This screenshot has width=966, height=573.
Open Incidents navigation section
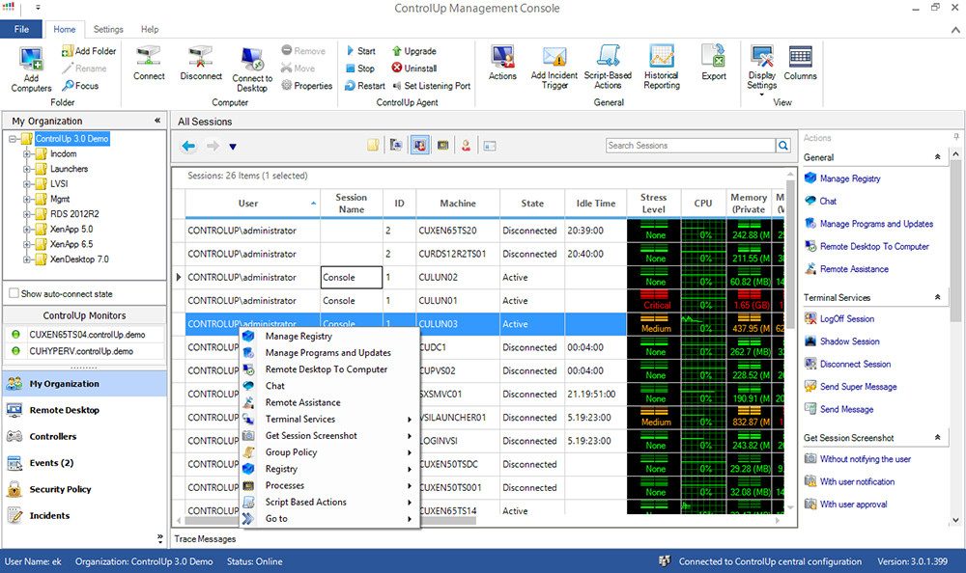84,516
